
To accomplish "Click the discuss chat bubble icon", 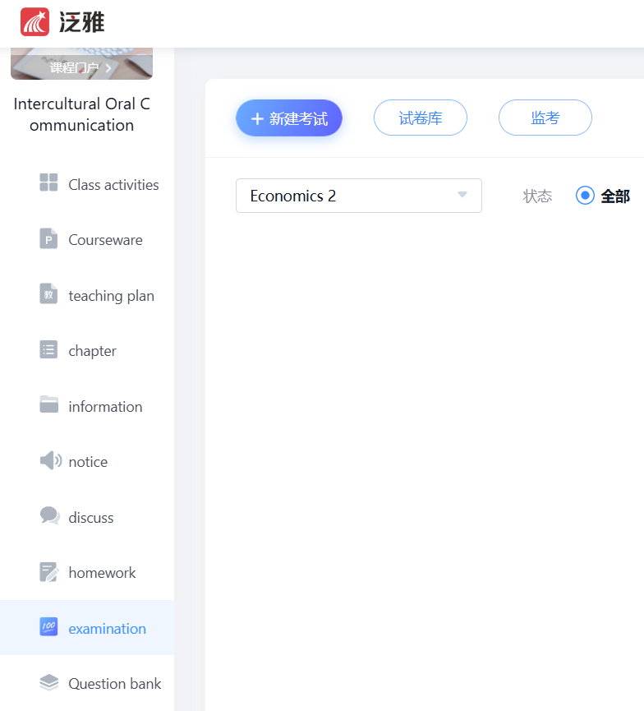I will (x=49, y=516).
